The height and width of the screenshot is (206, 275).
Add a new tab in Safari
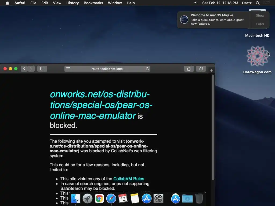(211, 71)
